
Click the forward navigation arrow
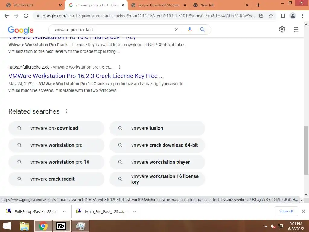click(16, 16)
